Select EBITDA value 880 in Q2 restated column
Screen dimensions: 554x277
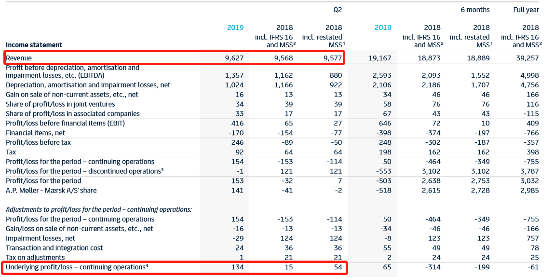pos(335,75)
